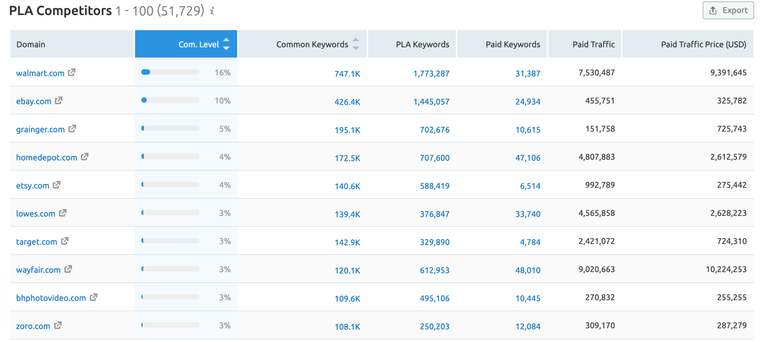Viewport: 763px width, 342px height.
Task: Open etsy.com external link icon
Action: [x=57, y=185]
